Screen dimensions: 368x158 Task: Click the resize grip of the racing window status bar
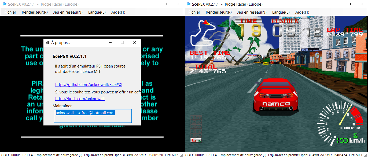tap(366, 156)
